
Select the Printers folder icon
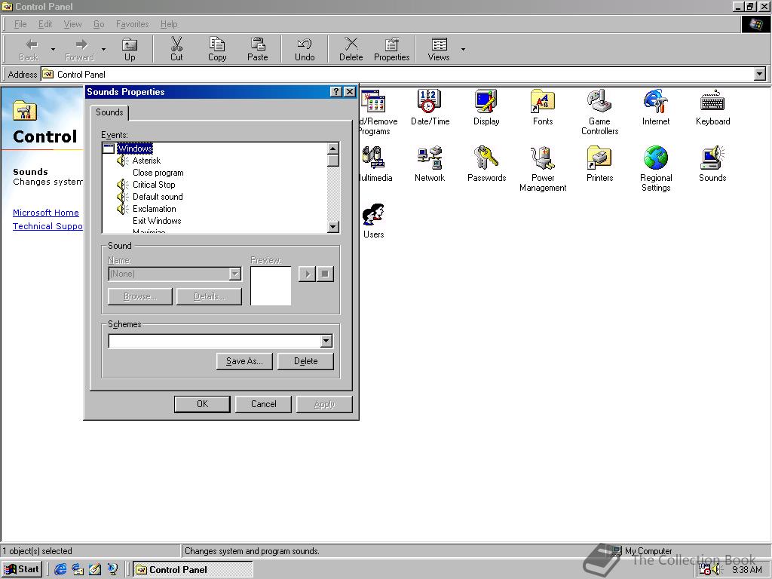[x=599, y=158]
